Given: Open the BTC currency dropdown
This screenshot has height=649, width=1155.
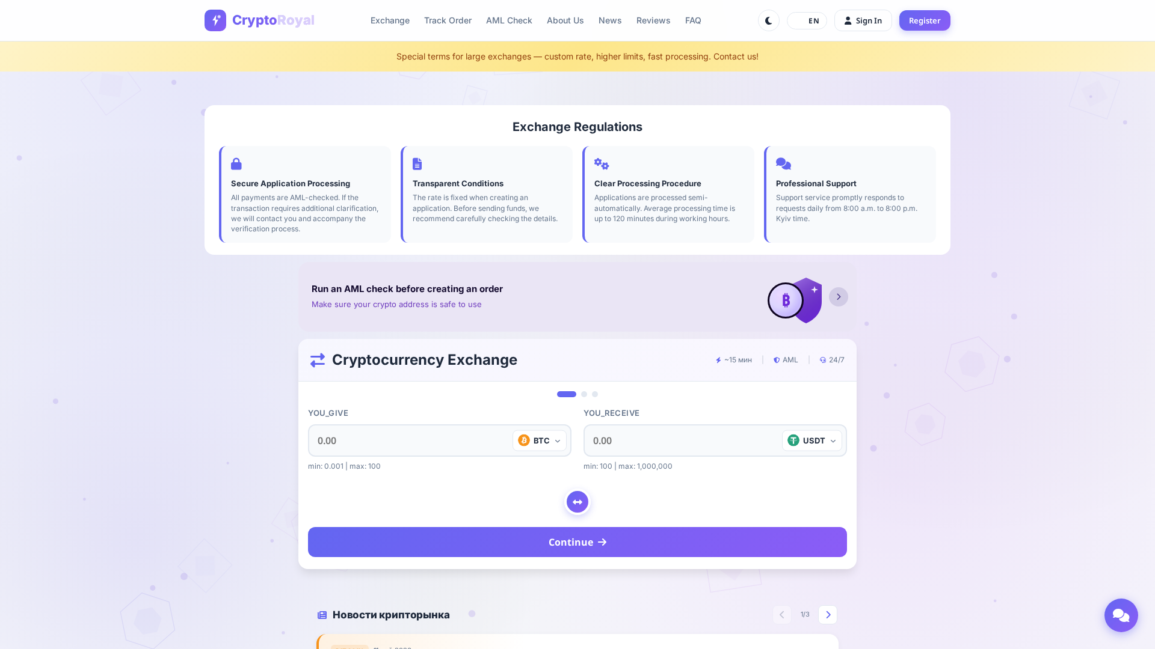Looking at the screenshot, I should click(540, 440).
